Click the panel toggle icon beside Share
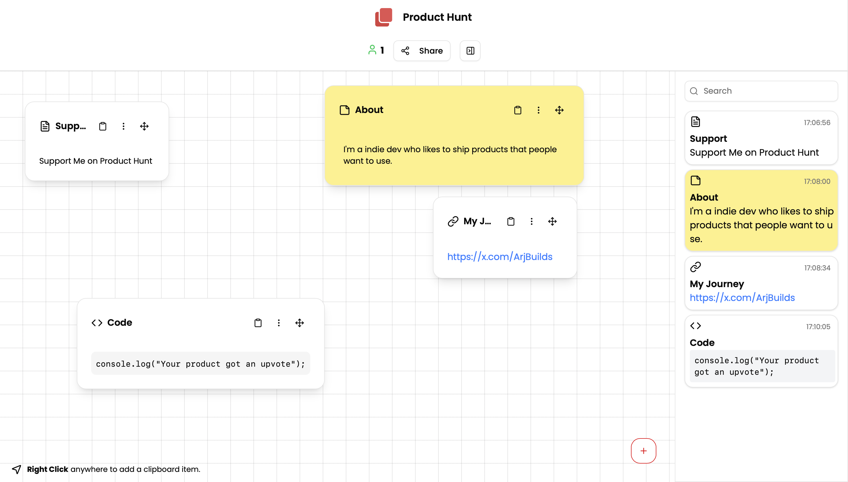Viewport: 848px width, 482px height. (470, 51)
